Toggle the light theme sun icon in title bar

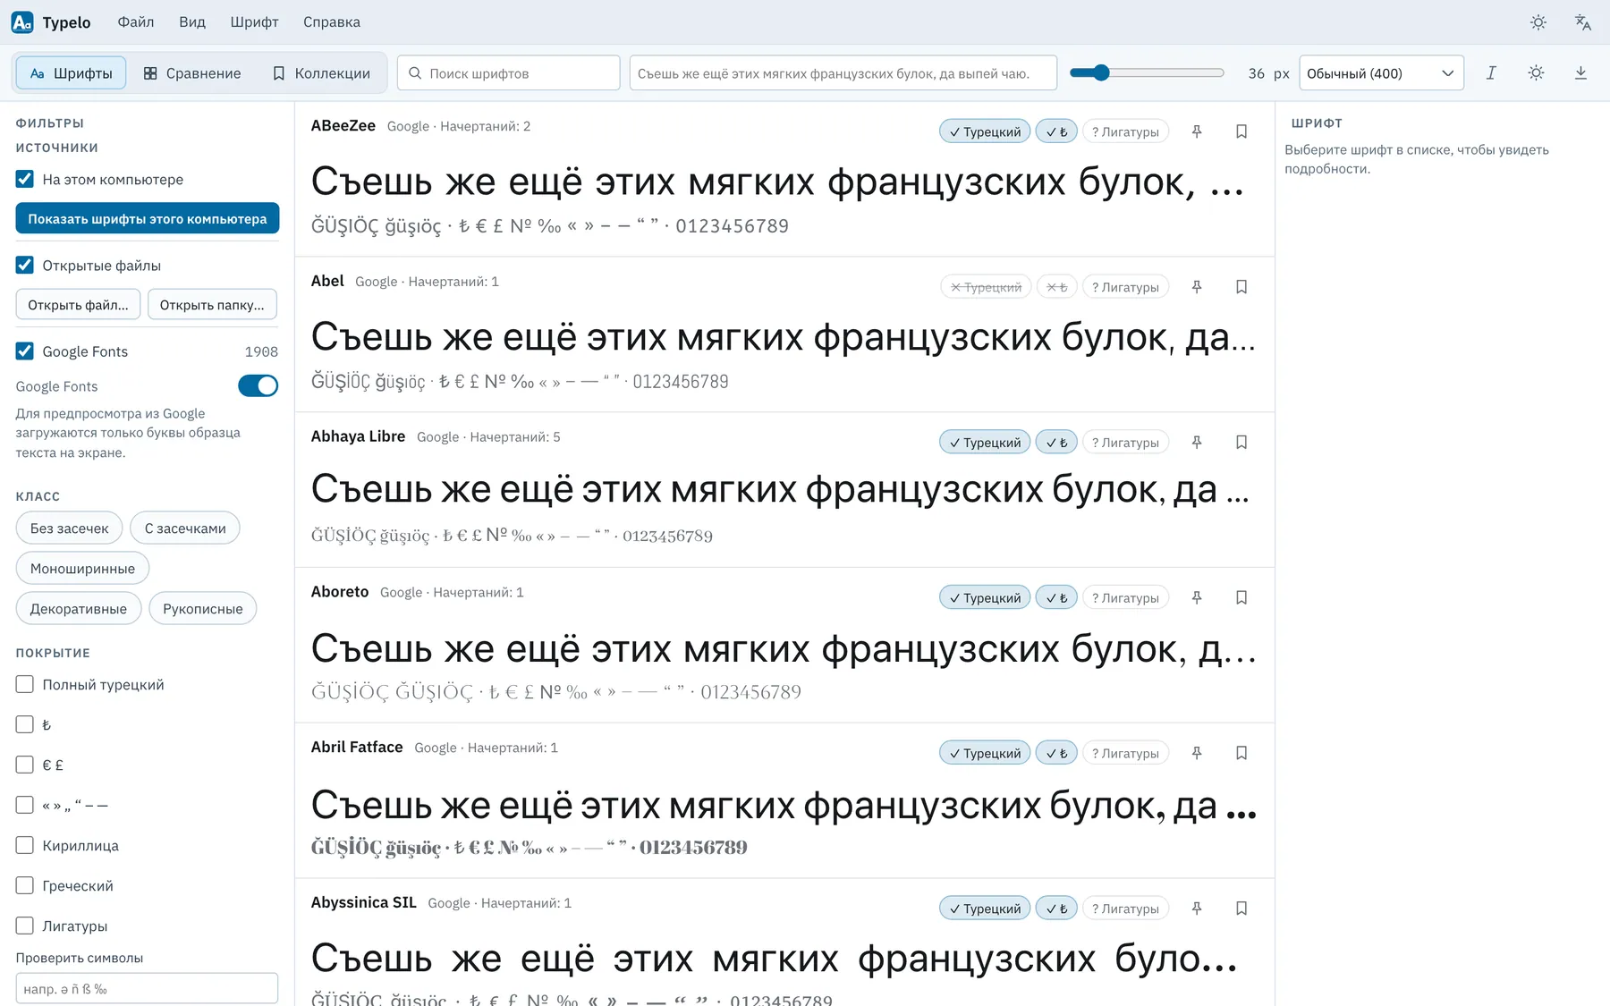pos(1538,22)
